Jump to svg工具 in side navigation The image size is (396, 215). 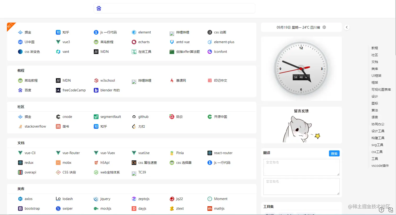pos(377,145)
